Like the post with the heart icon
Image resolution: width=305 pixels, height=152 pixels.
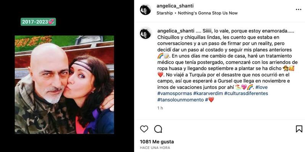tap(144, 129)
